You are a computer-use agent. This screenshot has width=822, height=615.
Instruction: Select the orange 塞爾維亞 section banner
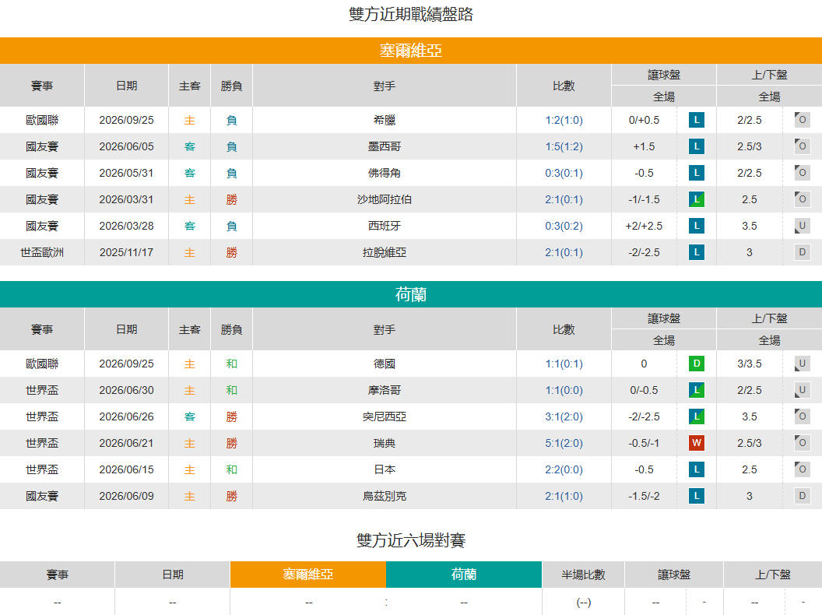coord(411,51)
